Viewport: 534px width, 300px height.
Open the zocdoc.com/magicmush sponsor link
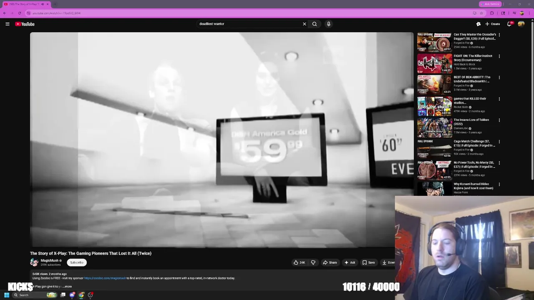pos(105,278)
